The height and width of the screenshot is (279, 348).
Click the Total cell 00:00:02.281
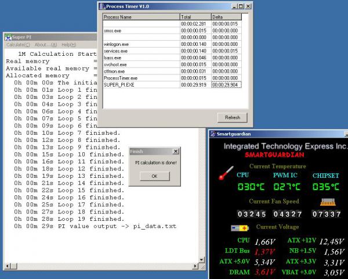(x=195, y=24)
